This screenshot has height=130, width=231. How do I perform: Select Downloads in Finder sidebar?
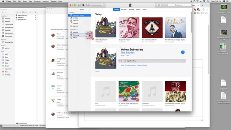coord(8,36)
